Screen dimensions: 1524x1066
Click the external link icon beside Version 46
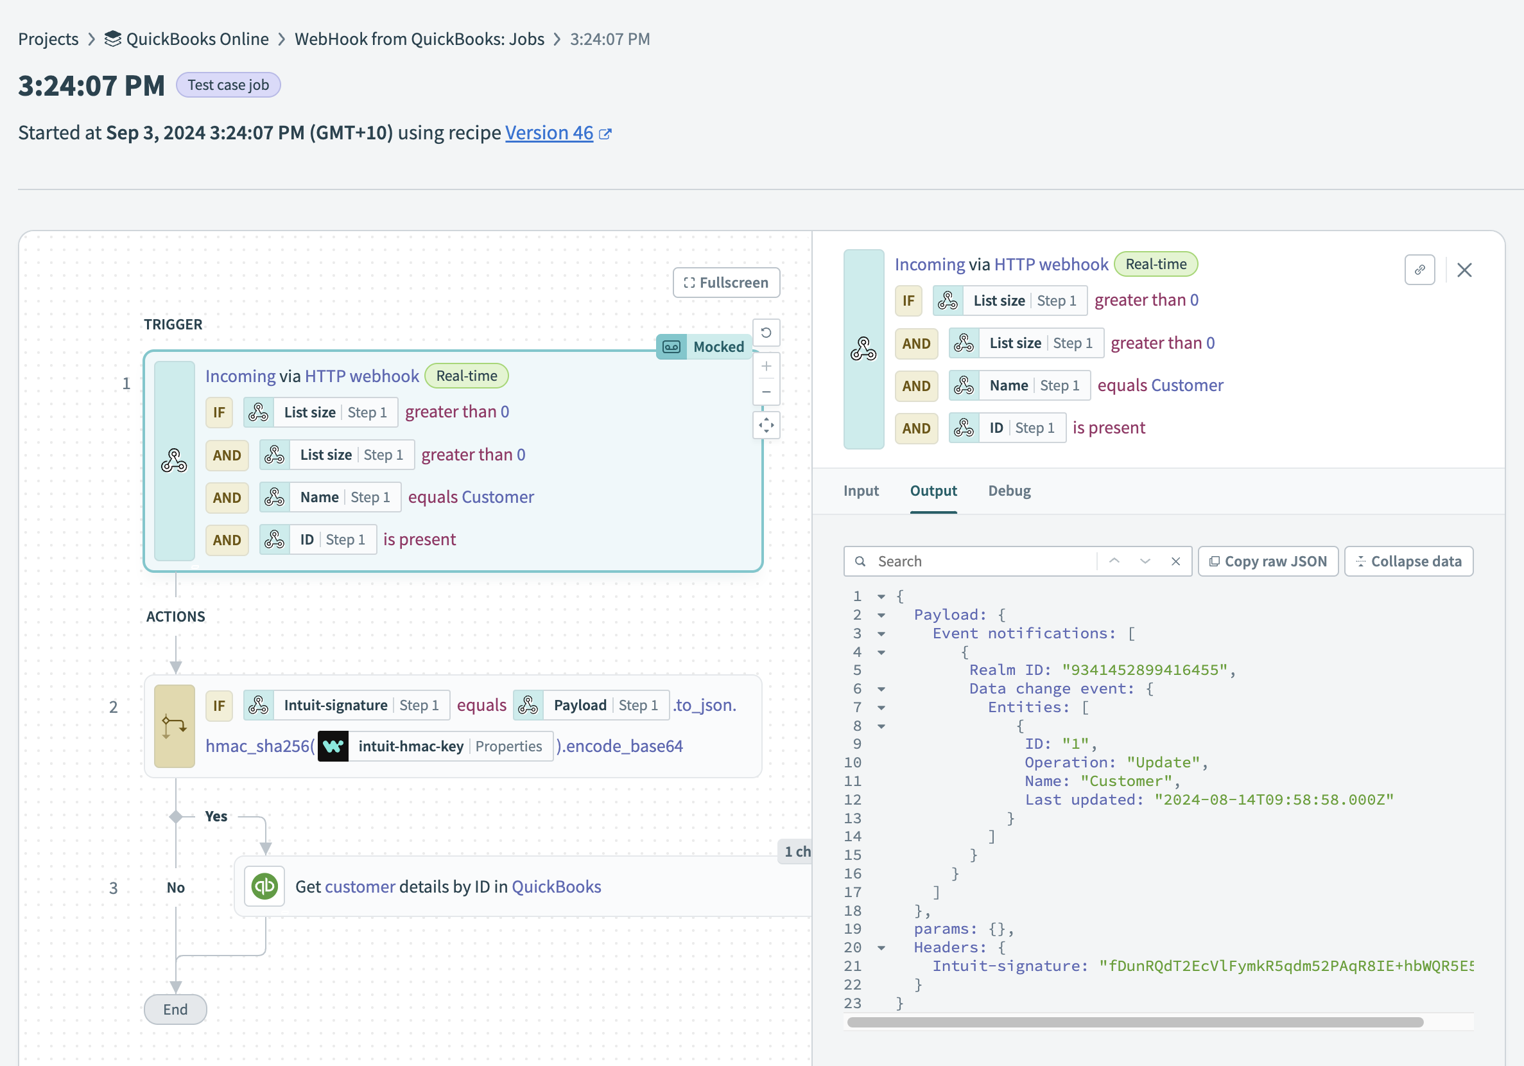click(605, 134)
